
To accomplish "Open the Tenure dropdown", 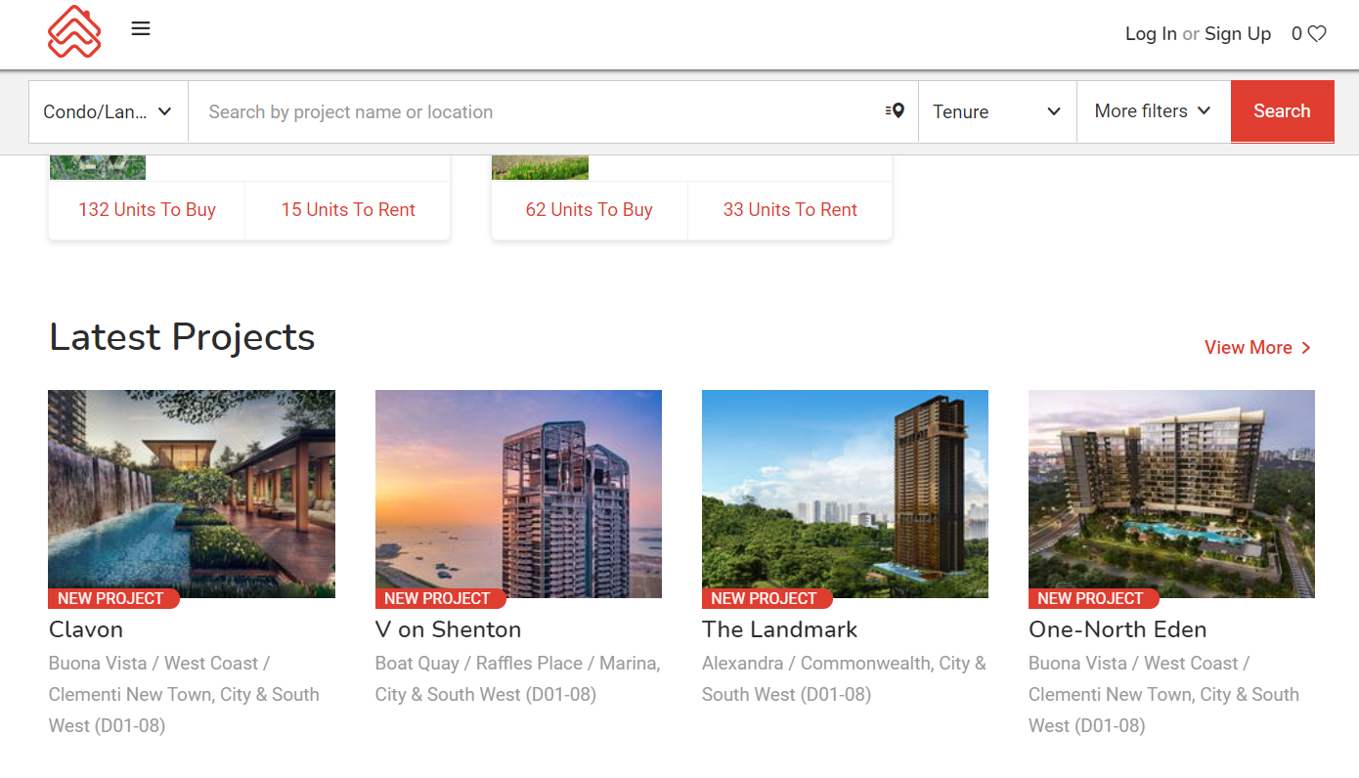I will pyautogui.click(x=996, y=111).
